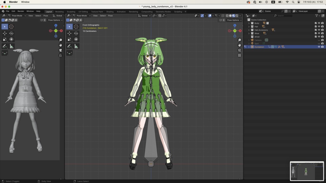Open Blender's File menu

(x=8, y=11)
